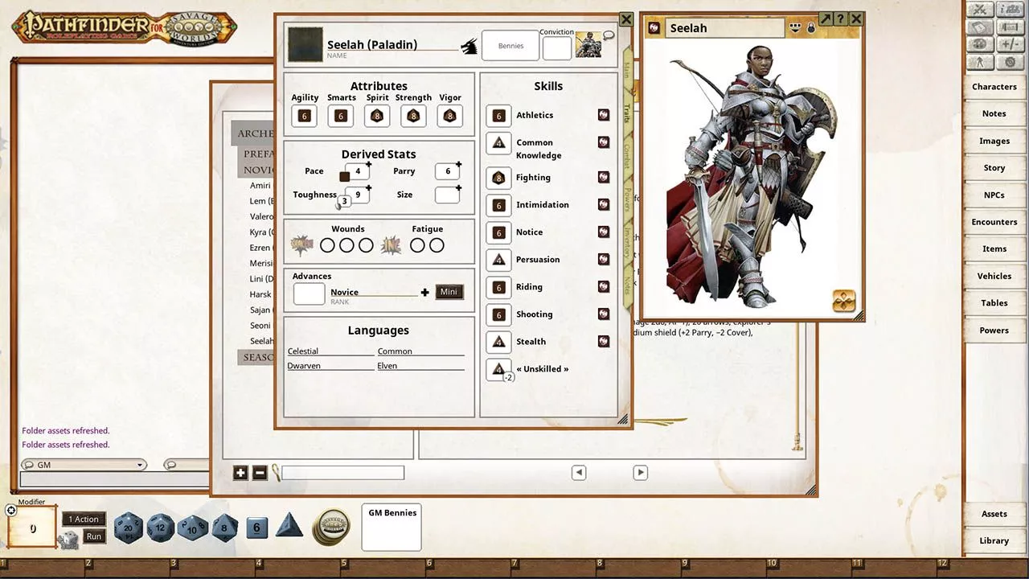Screen dimensions: 1029x579
Task: Open the party sheet info icon
Action: [1010, 10]
